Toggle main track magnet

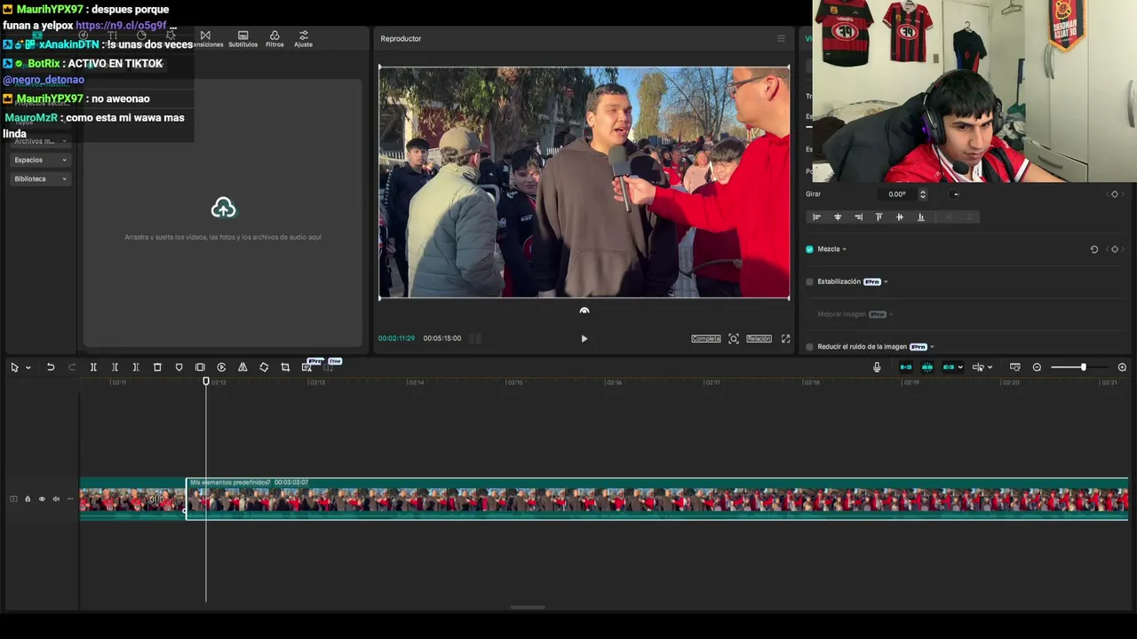906,367
